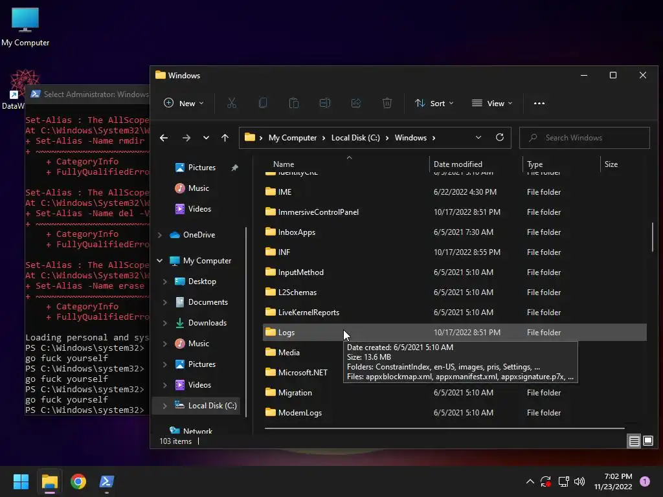Open PowerShell from the taskbar
The height and width of the screenshot is (497, 663).
(107, 481)
